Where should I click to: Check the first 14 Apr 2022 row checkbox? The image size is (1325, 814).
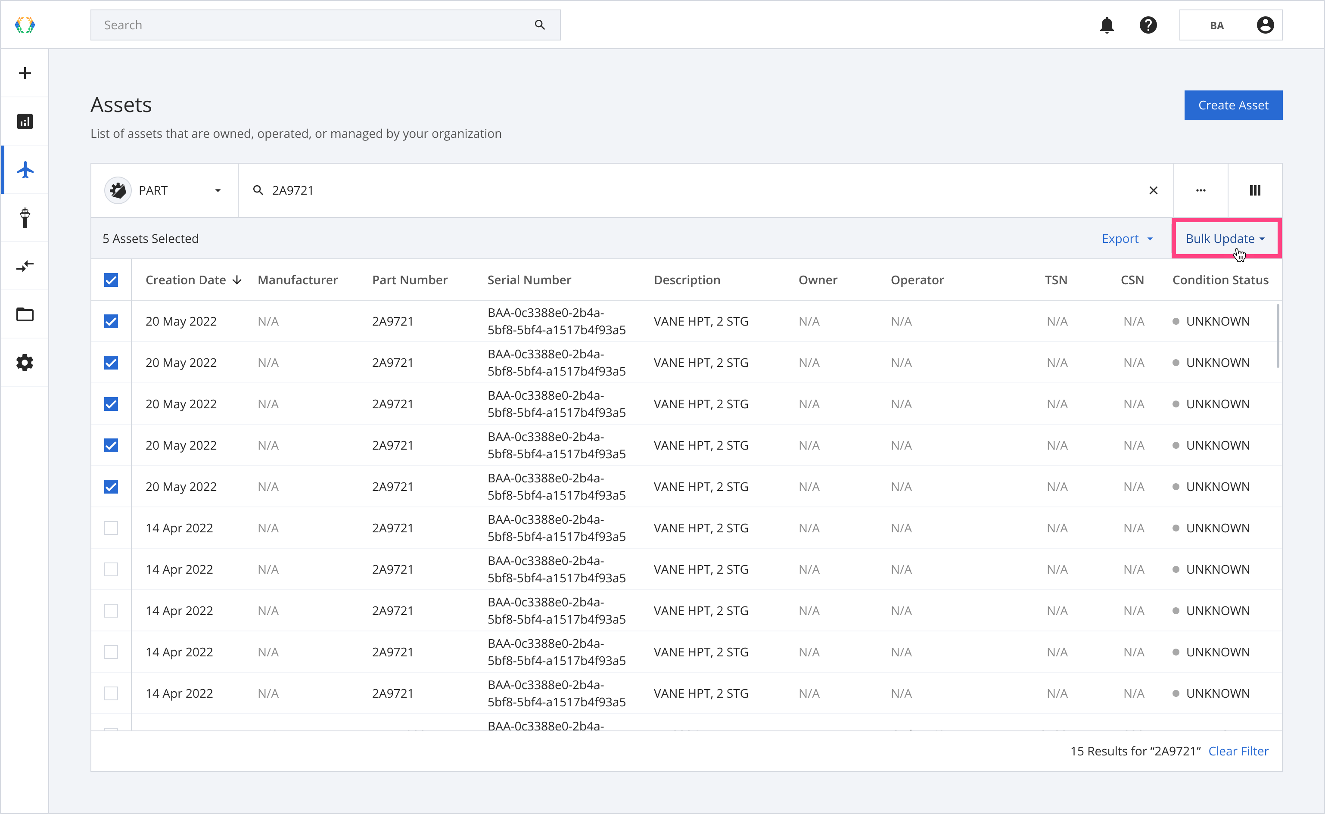click(111, 528)
